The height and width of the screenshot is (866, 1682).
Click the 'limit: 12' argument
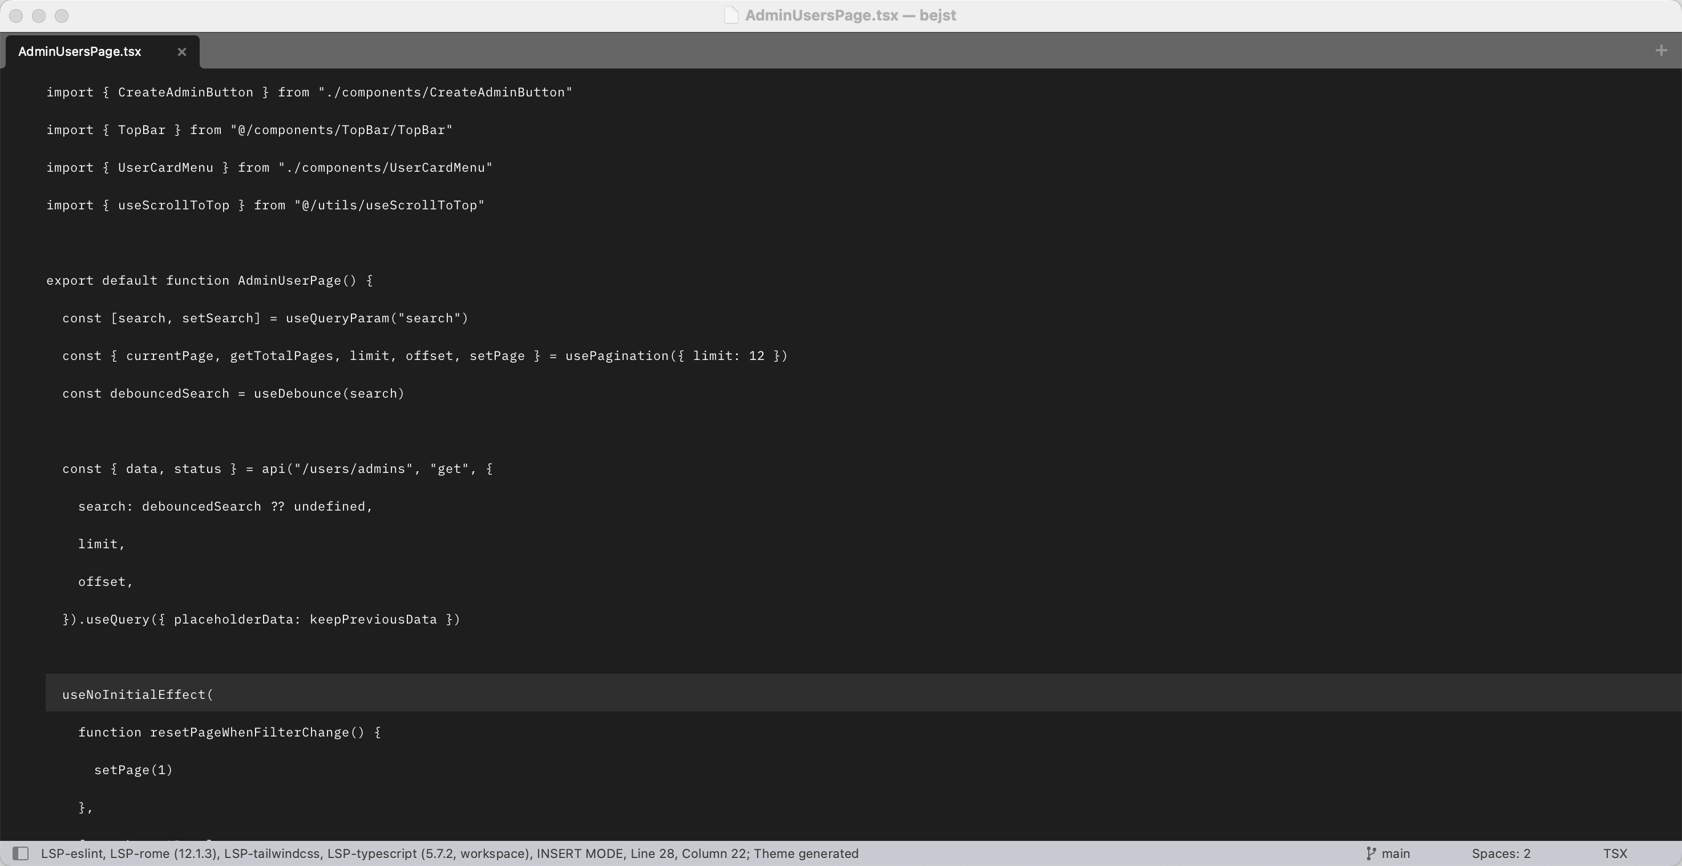[x=729, y=356]
